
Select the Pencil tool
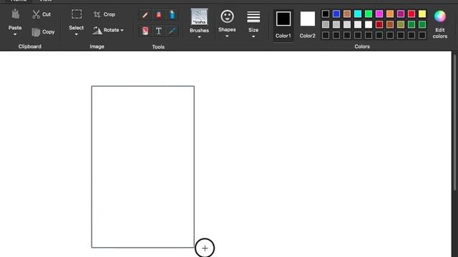145,14
